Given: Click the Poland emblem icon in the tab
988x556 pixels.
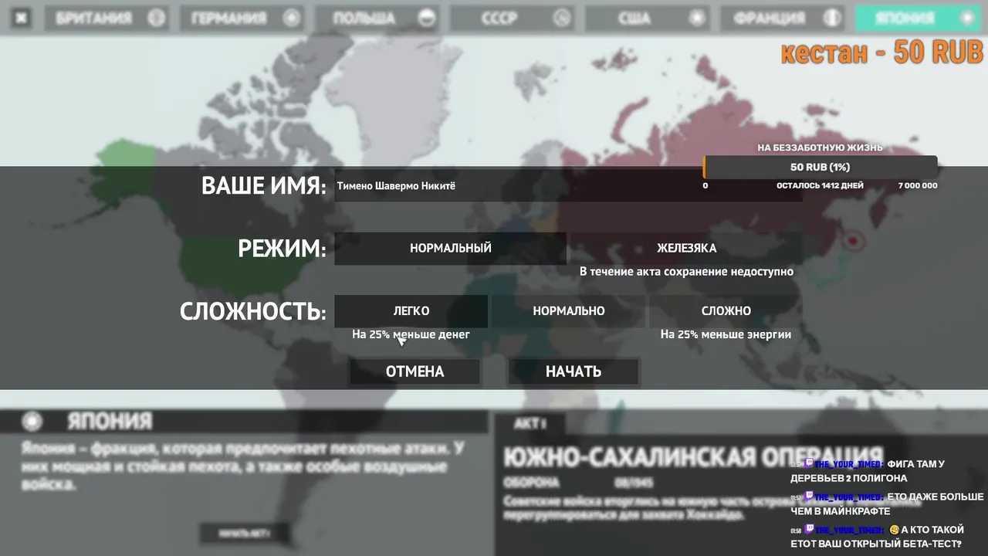Looking at the screenshot, I should (426, 18).
